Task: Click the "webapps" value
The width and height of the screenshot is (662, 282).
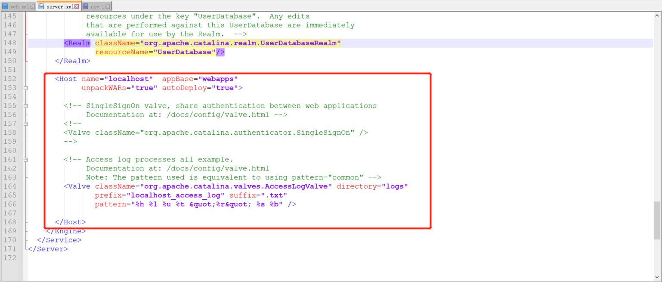Action: (218, 79)
